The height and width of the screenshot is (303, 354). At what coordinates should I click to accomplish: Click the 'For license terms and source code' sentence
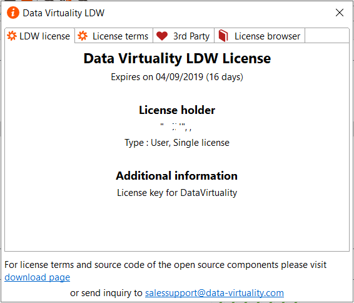pyautogui.click(x=166, y=265)
